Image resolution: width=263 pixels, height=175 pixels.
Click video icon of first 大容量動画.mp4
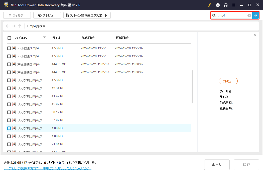14,64
